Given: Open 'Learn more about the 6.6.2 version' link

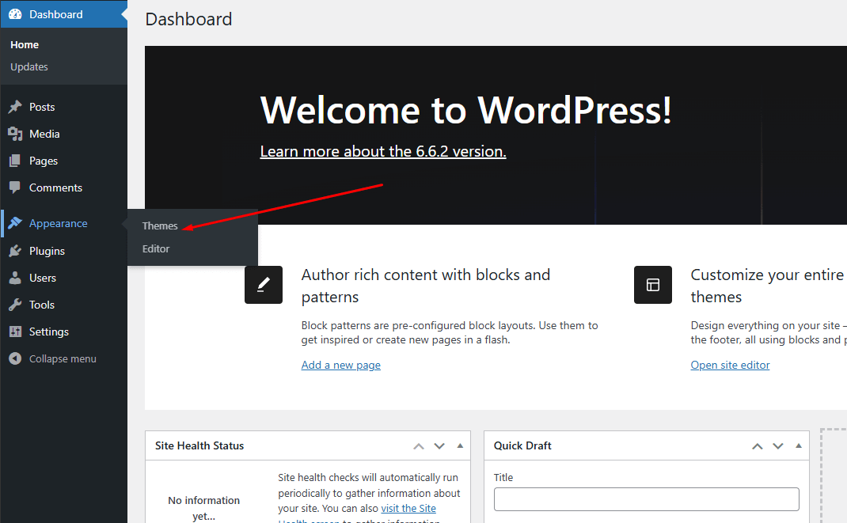Looking at the screenshot, I should coord(383,151).
